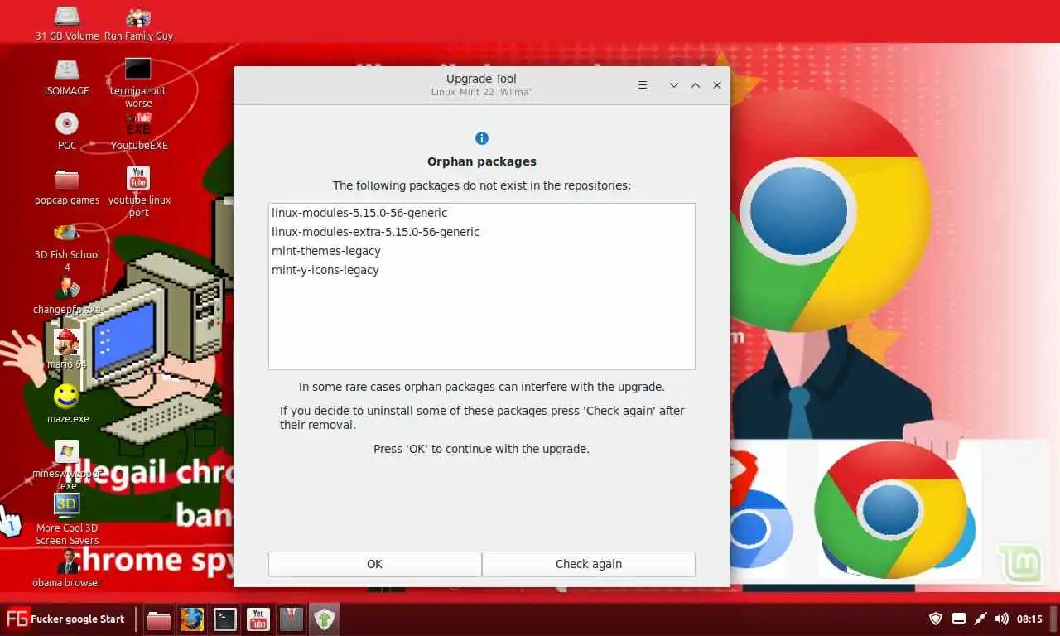Screen dimensions: 1060x636
Task: Minimize the Upgrade Tool window
Action: tap(674, 85)
